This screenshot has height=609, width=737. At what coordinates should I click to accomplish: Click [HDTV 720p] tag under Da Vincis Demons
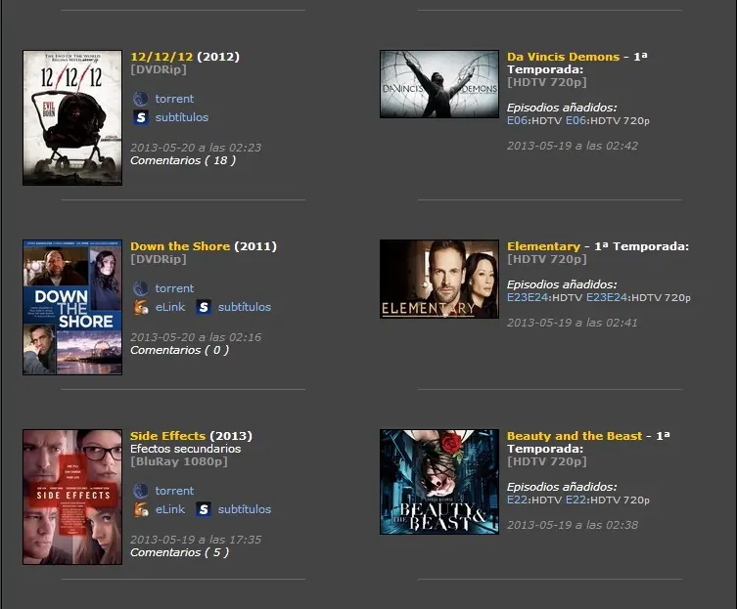(x=547, y=82)
